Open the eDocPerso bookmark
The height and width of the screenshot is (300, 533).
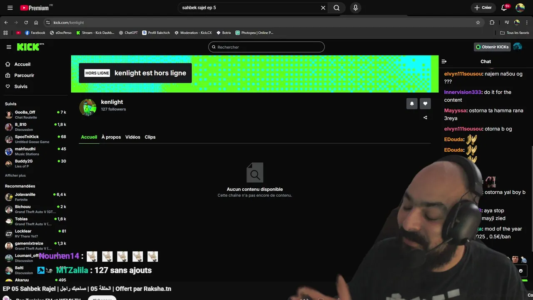[61, 32]
